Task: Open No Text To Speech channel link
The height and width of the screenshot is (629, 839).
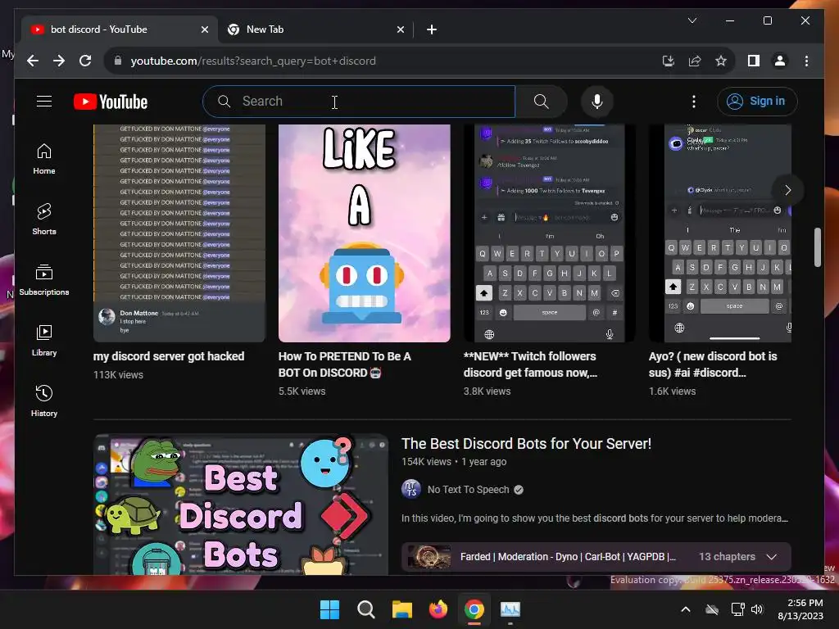Action: pyautogui.click(x=468, y=490)
